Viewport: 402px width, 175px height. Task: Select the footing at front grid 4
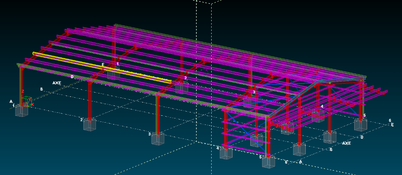(x=226, y=153)
